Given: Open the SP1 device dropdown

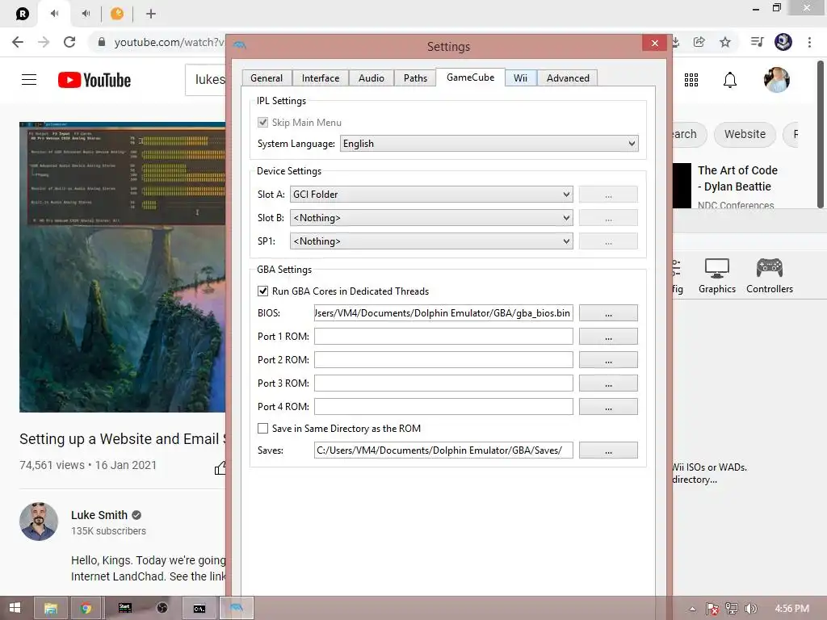Looking at the screenshot, I should pyautogui.click(x=431, y=241).
